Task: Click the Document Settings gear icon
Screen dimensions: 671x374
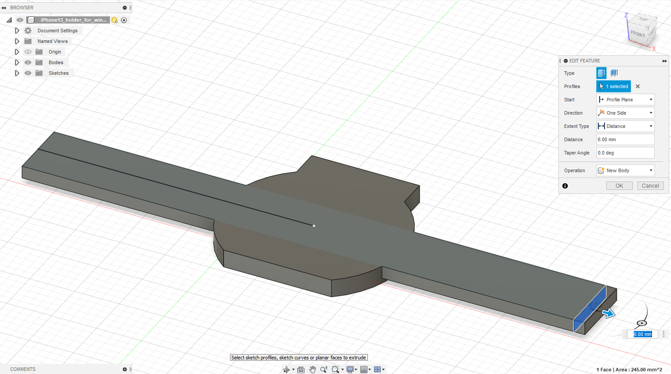Action: tap(28, 31)
